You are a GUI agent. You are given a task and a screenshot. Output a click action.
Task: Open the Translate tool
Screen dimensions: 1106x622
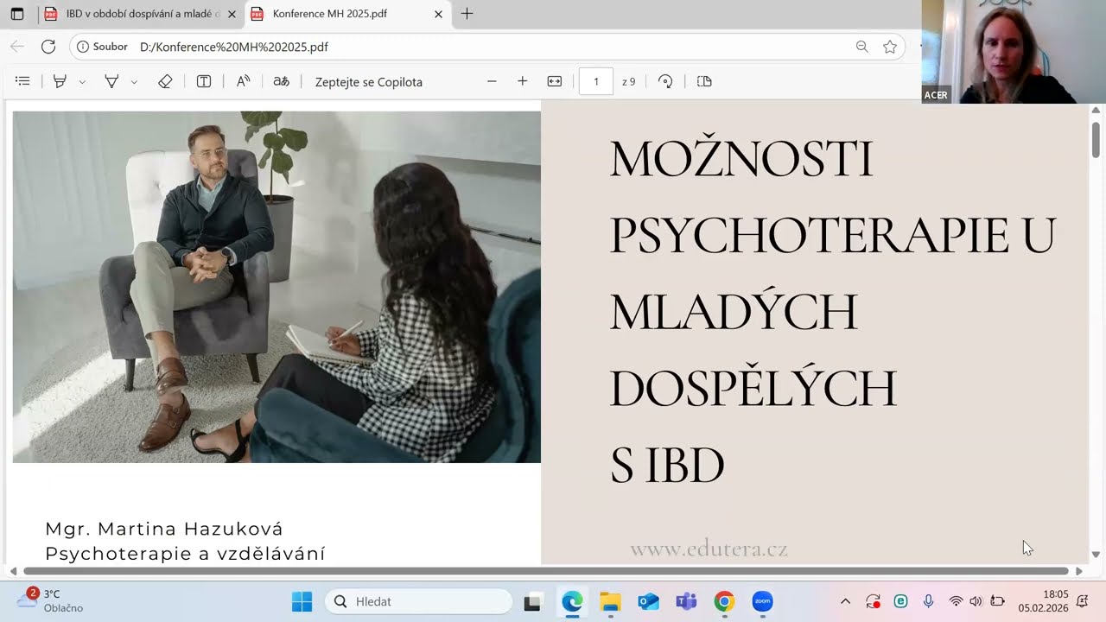tap(281, 81)
